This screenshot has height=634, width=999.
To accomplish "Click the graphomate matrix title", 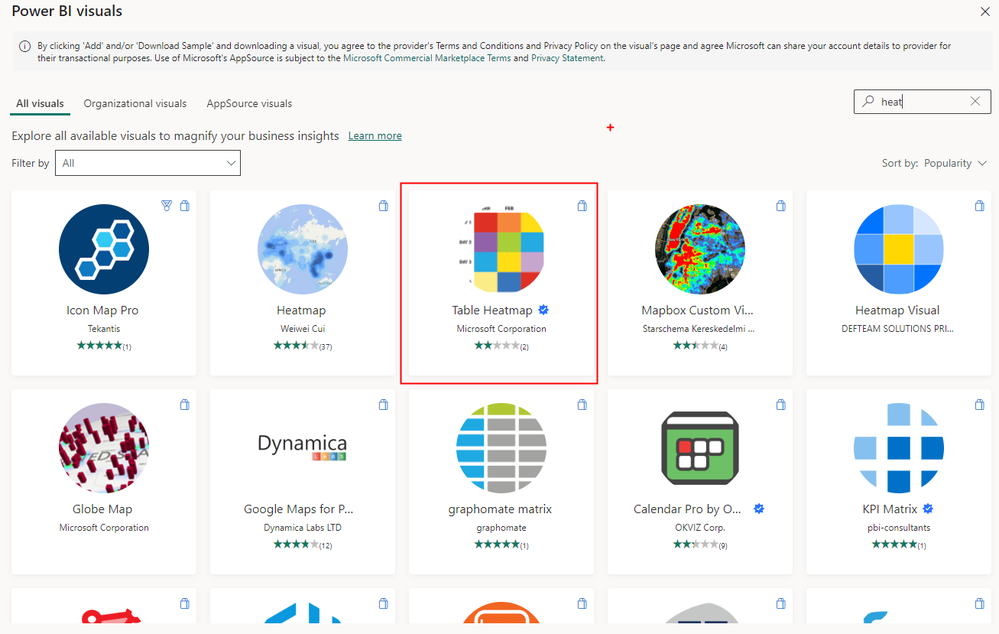I will click(x=500, y=509).
